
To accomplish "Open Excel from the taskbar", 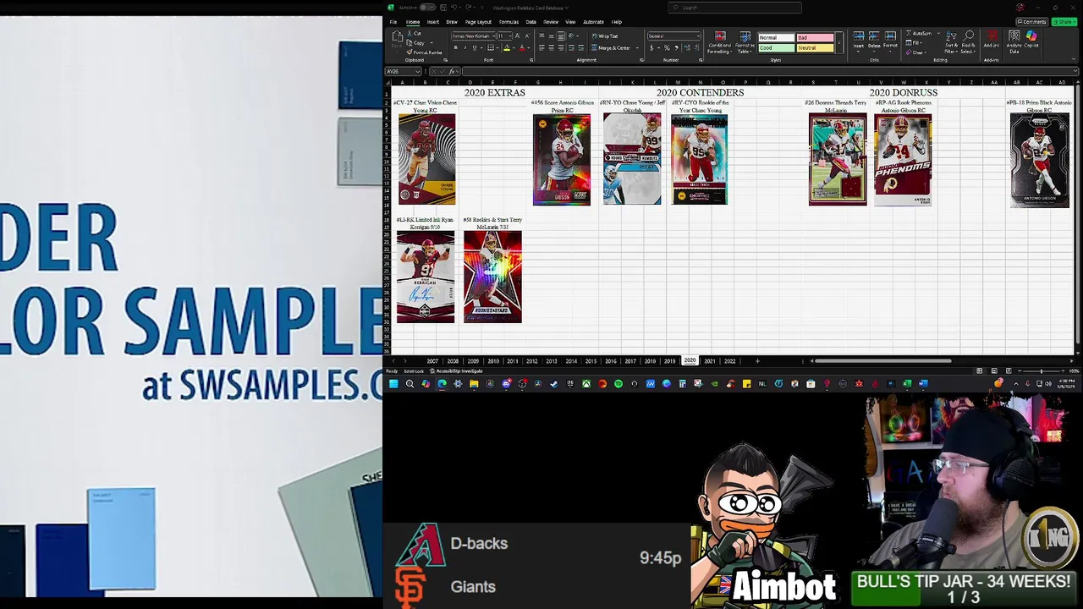I will [x=907, y=384].
